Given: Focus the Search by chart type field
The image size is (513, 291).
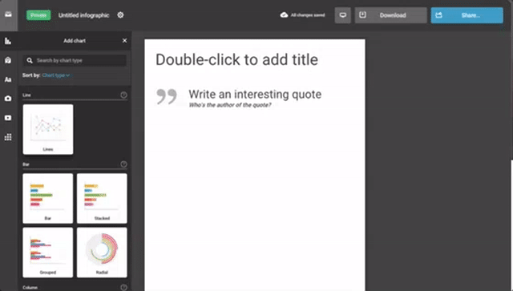Looking at the screenshot, I should pyautogui.click(x=75, y=61).
